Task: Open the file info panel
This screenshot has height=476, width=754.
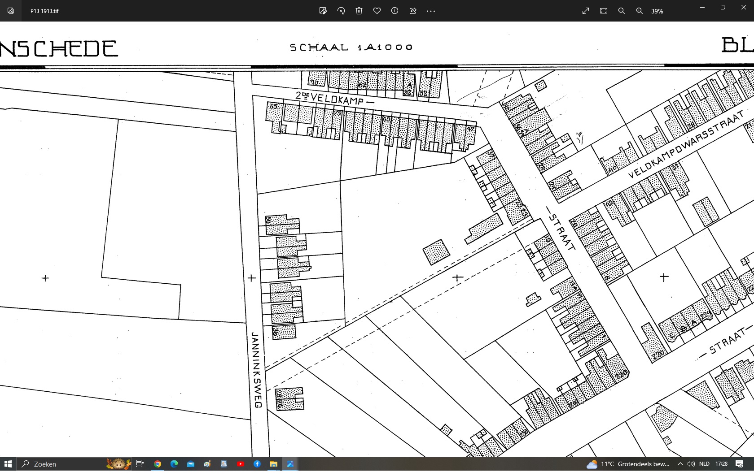Action: coord(395,11)
